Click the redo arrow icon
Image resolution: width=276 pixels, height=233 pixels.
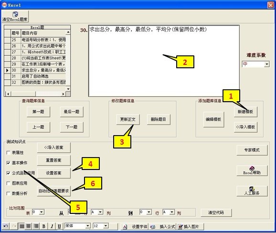click(x=14, y=226)
